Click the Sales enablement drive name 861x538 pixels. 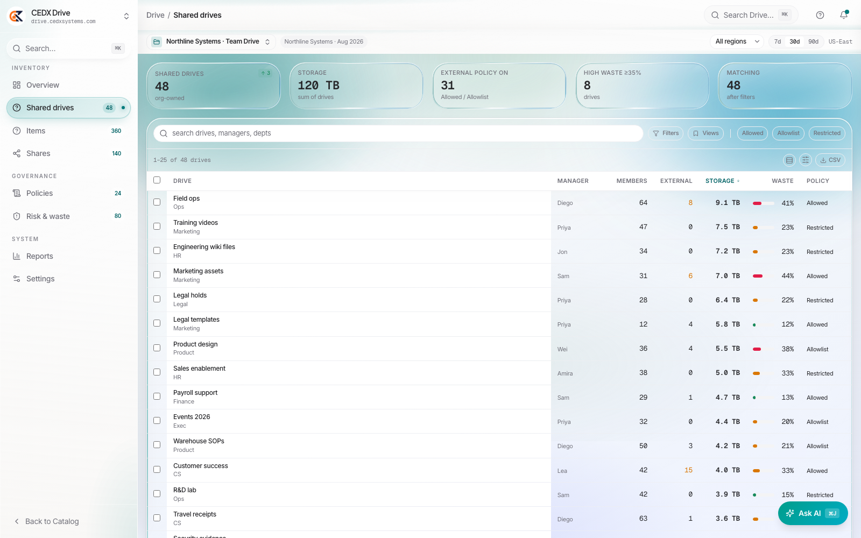pyautogui.click(x=199, y=369)
